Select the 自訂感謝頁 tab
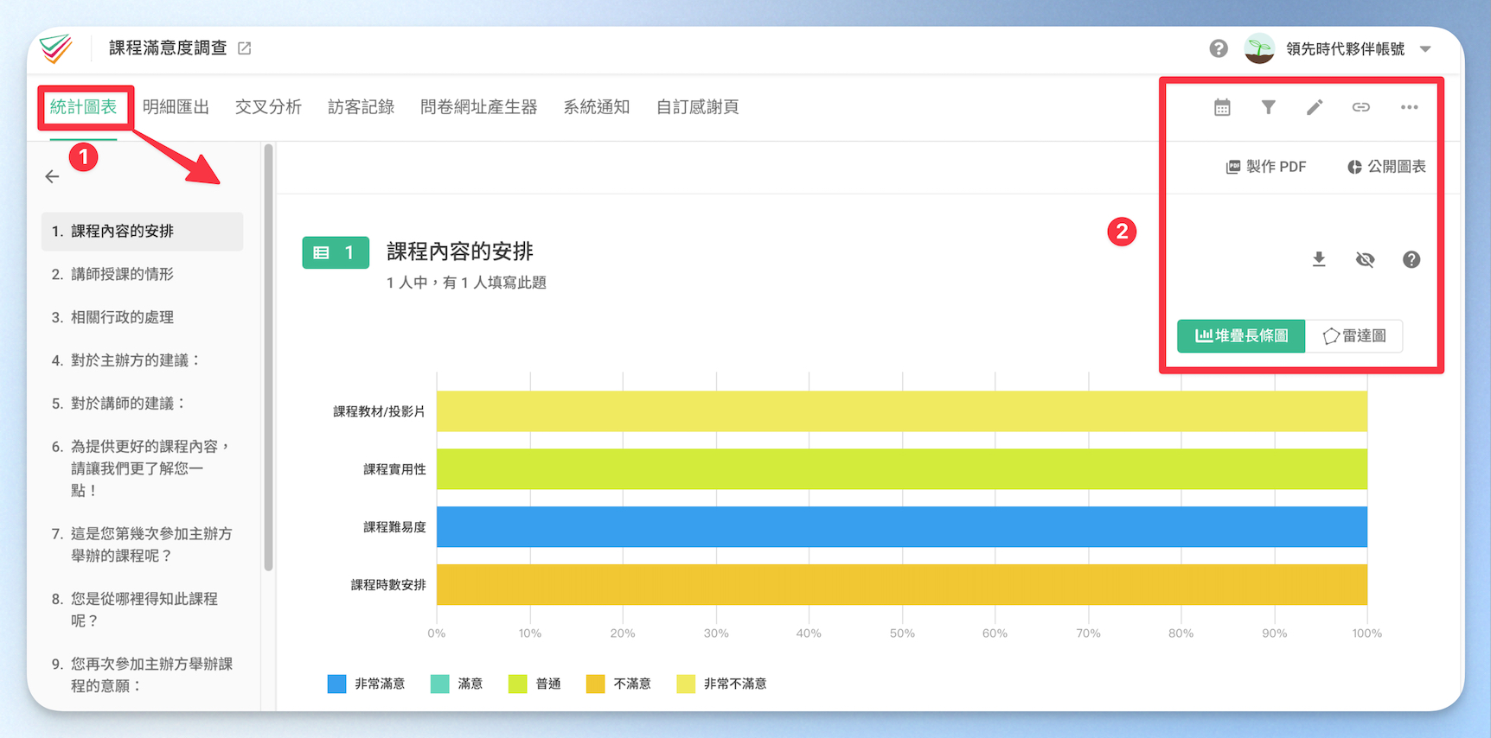 click(x=697, y=107)
